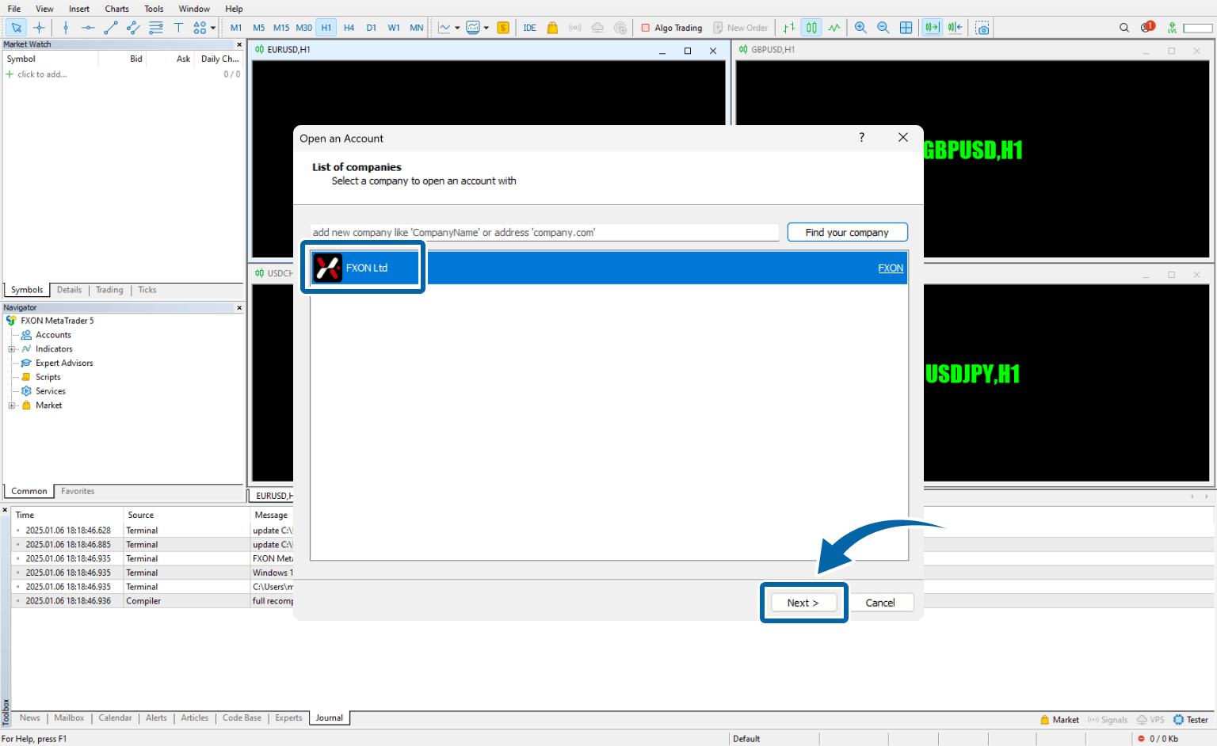Cancel the Open an Account dialog
Viewport: 1217px width, 746px height.
[x=880, y=603]
